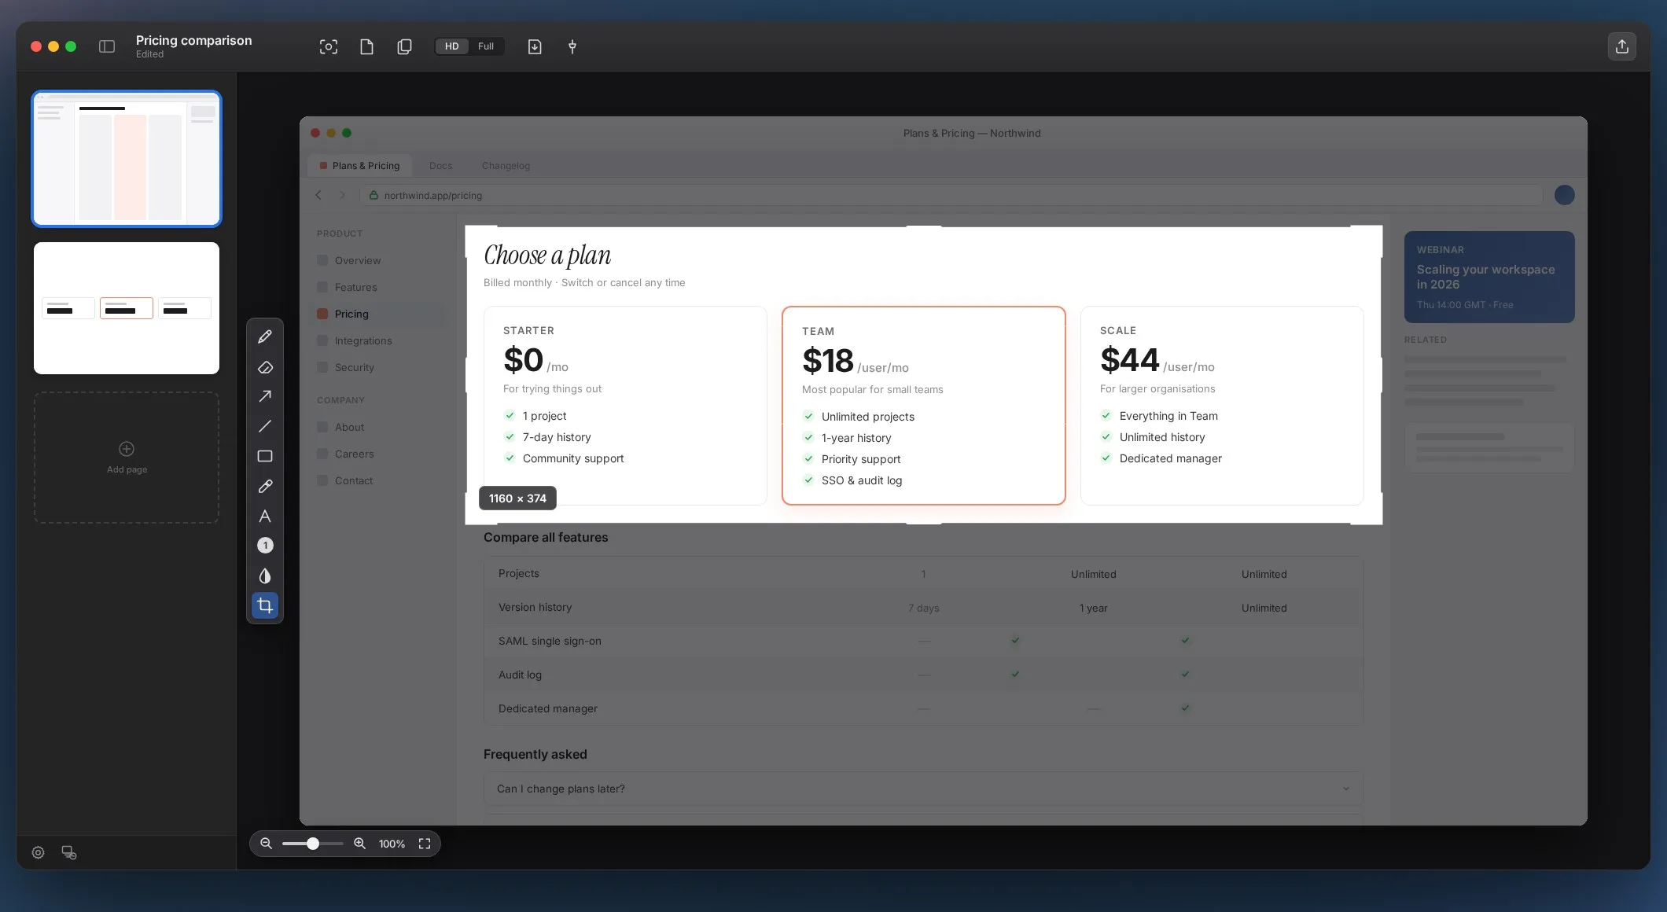The height and width of the screenshot is (912, 1667).
Task: Click the "Audit log" row label
Action: pyautogui.click(x=520, y=675)
